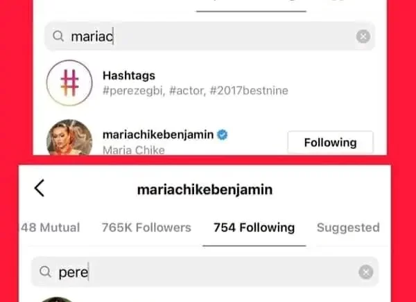
Task: Show the Suggested tab
Action: click(348, 227)
